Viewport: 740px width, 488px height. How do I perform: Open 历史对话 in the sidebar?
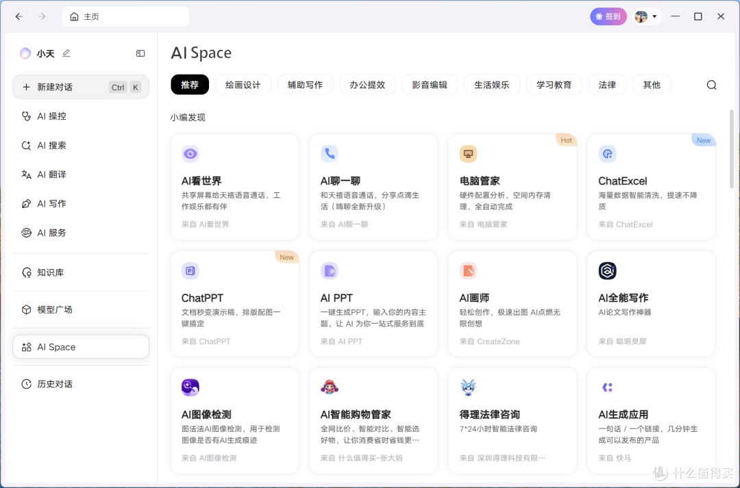(81, 384)
